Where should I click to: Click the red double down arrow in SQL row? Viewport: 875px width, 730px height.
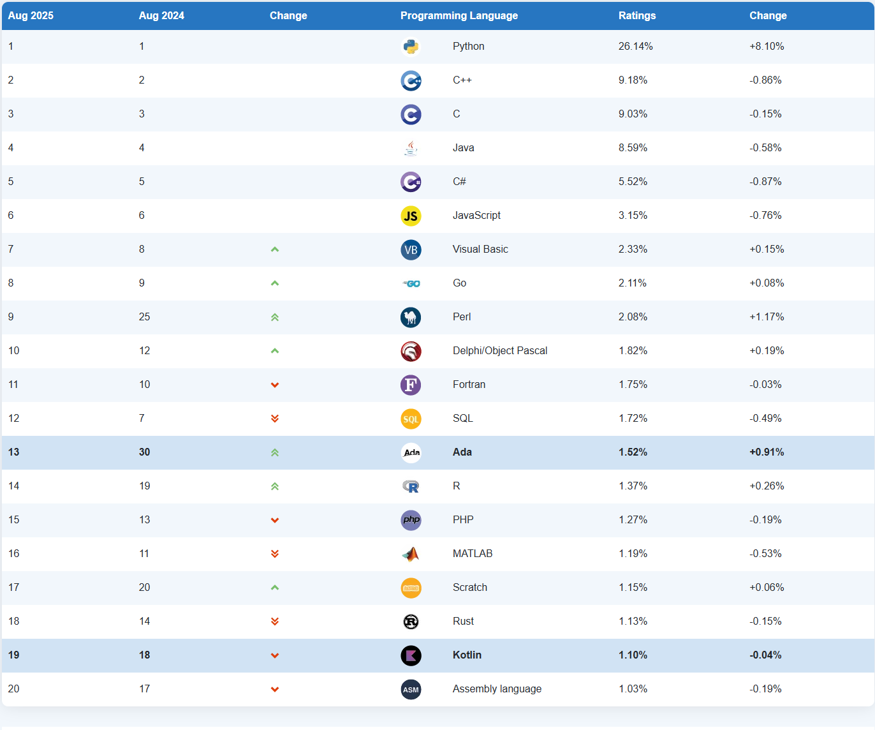coord(275,419)
